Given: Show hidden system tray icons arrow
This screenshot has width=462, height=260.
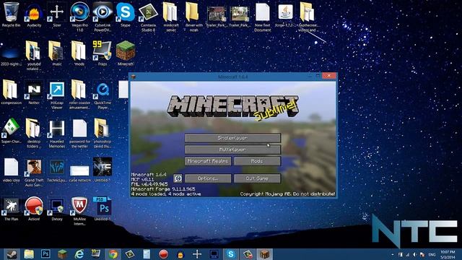Looking at the screenshot, I should 393,254.
